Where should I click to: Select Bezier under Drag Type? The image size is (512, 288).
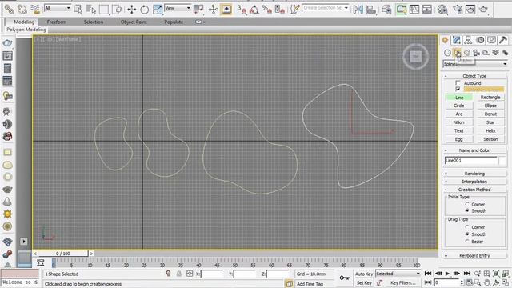pos(467,242)
